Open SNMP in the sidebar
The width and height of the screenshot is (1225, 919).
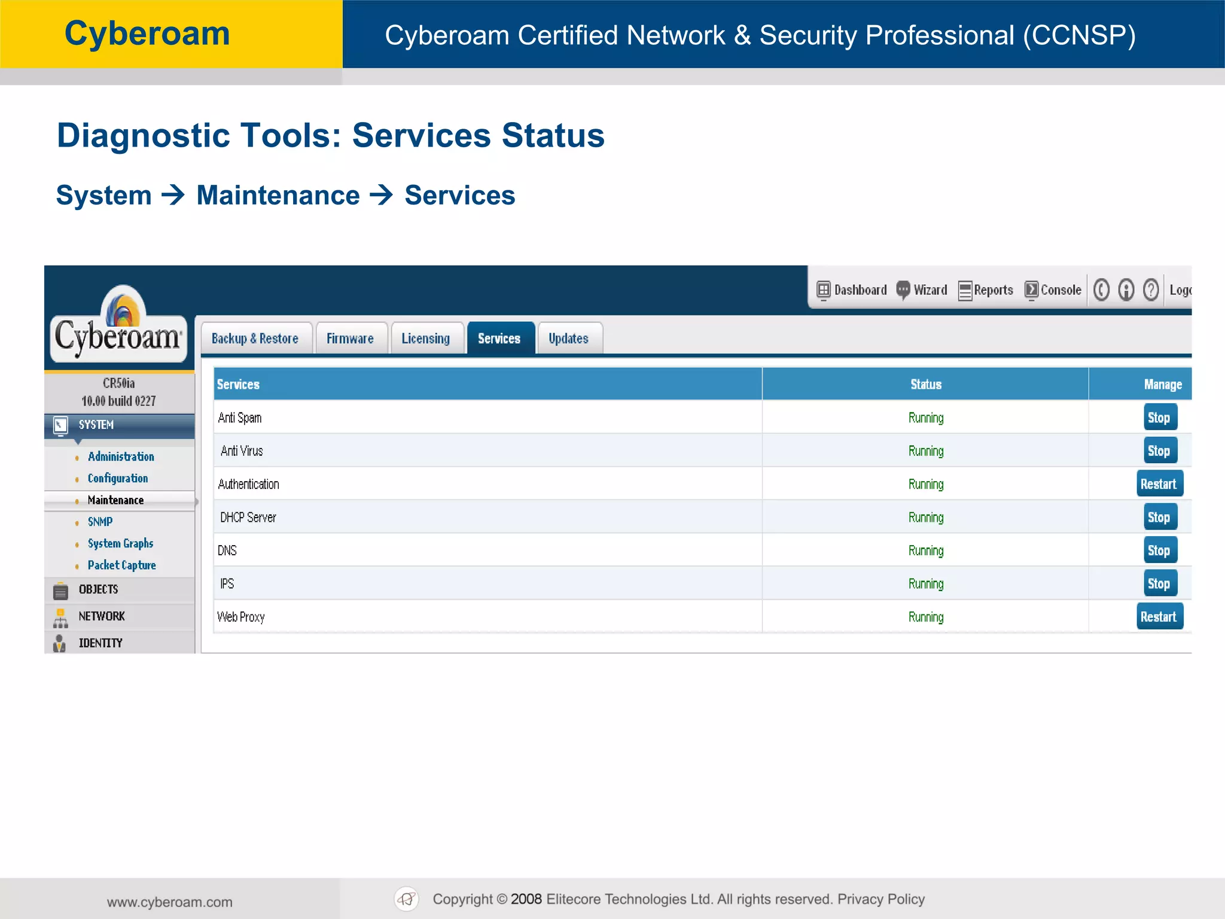tap(100, 522)
